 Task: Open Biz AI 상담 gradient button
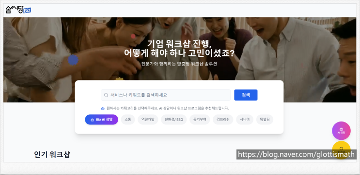point(101,120)
